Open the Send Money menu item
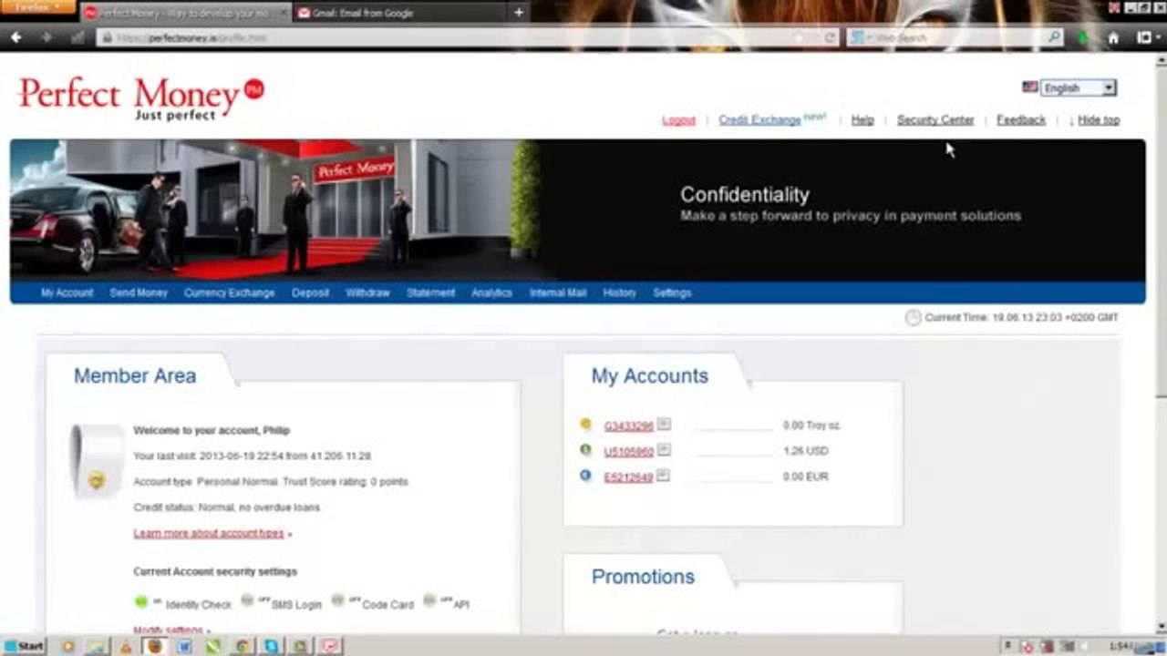 click(x=139, y=292)
